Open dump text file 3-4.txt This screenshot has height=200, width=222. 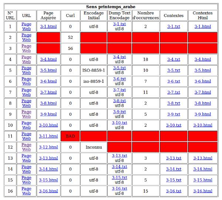point(120,57)
